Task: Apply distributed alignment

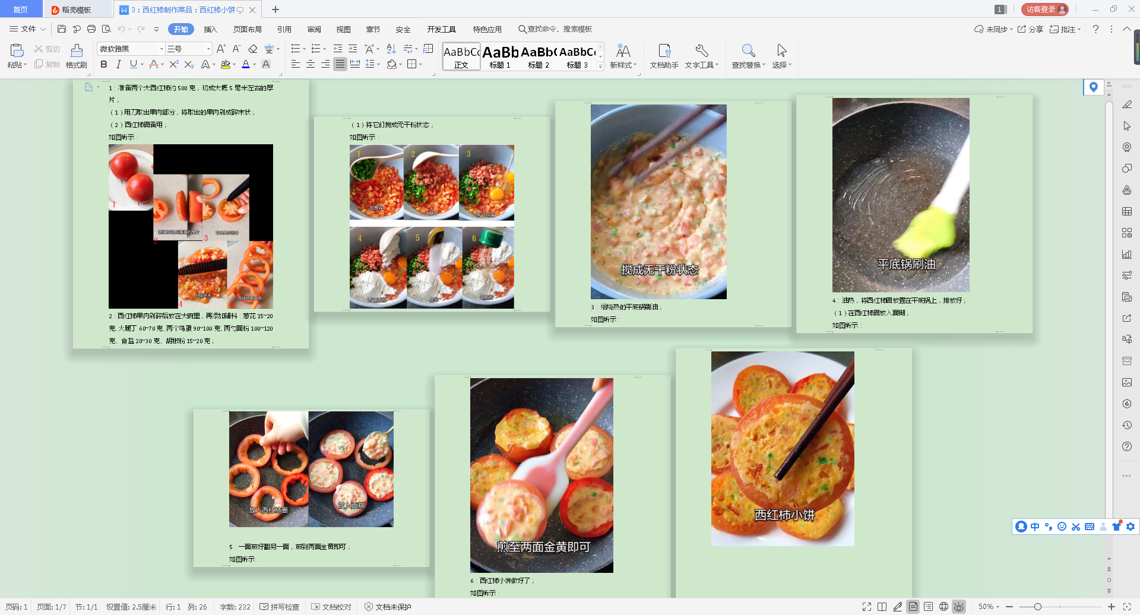Action: click(355, 64)
